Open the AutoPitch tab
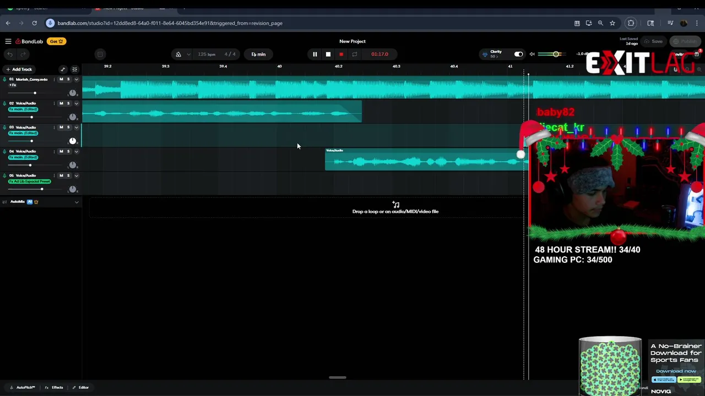This screenshot has width=705, height=396. [23, 387]
